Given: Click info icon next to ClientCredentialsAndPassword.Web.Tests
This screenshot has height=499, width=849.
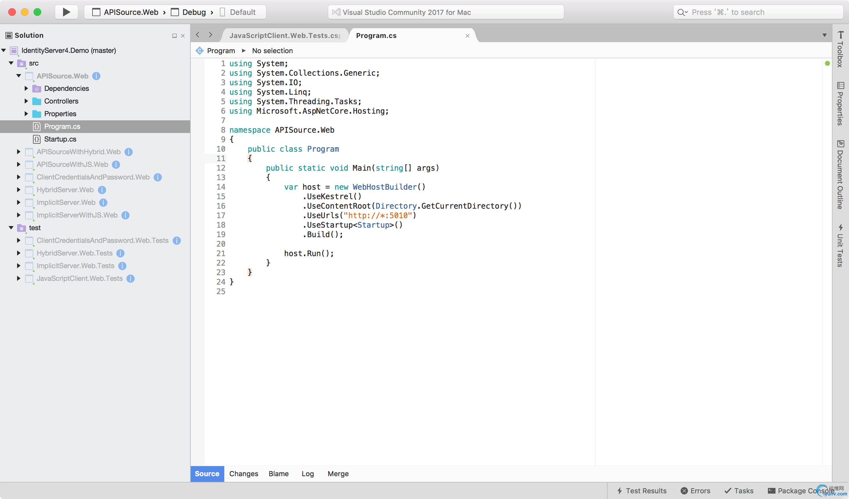Looking at the screenshot, I should click(x=176, y=240).
